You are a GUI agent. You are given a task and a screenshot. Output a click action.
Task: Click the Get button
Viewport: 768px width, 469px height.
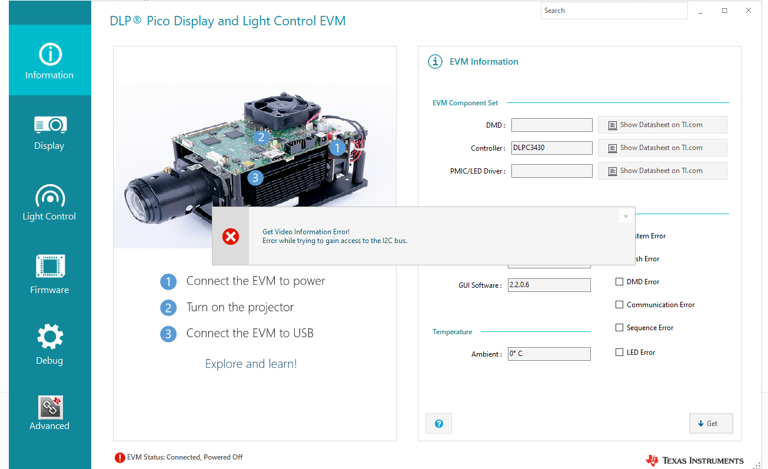click(711, 424)
